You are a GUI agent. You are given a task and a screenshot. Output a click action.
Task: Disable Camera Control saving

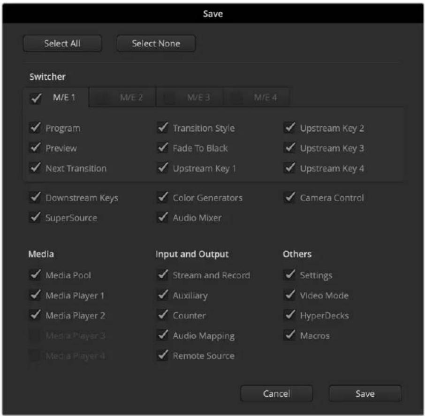click(290, 197)
